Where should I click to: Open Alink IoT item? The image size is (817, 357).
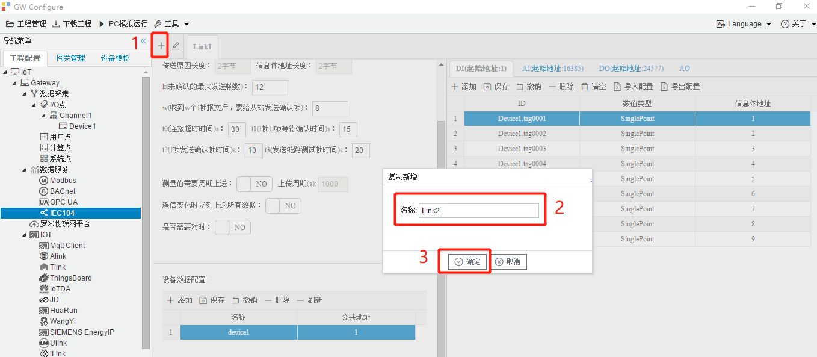click(52, 256)
